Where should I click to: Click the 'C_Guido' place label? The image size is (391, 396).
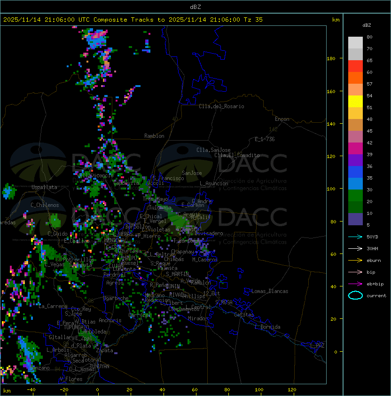tap(57, 234)
